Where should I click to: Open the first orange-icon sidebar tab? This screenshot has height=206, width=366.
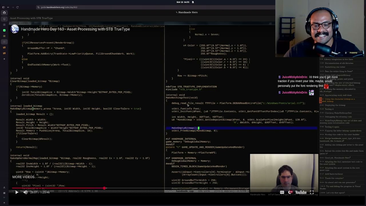(4, 47)
